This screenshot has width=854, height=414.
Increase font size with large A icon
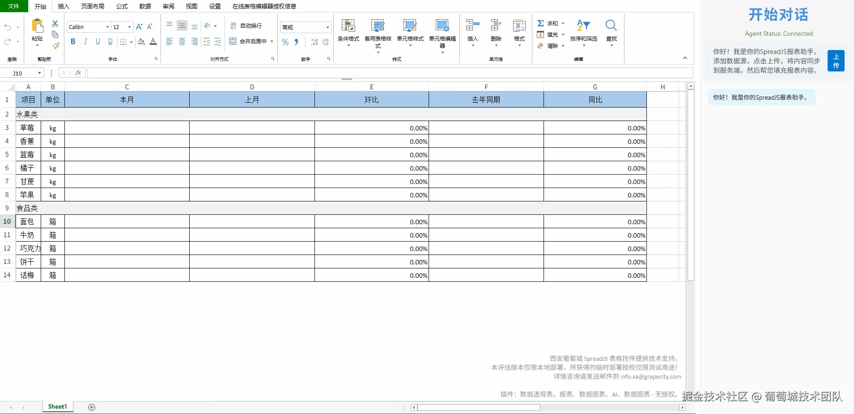pyautogui.click(x=139, y=27)
